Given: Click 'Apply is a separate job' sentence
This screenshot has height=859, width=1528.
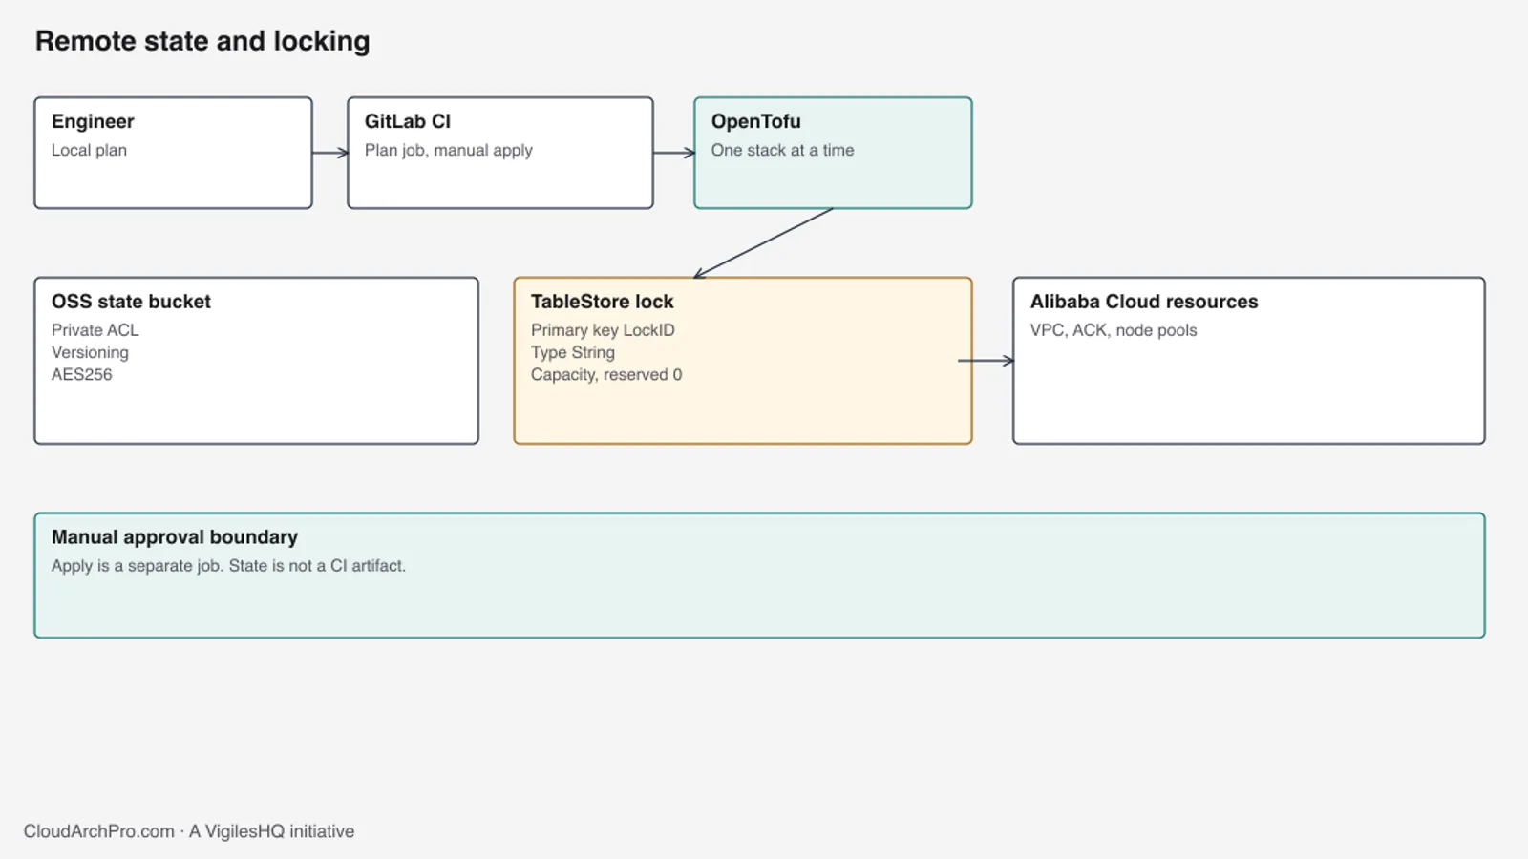Looking at the screenshot, I should point(138,566).
